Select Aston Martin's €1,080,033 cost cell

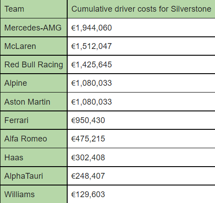[141, 101]
